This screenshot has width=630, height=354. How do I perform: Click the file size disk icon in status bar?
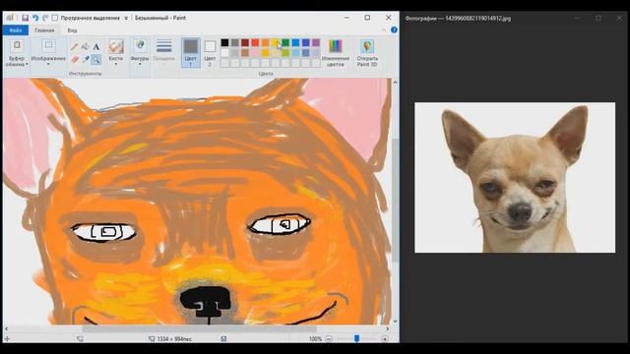(223, 338)
